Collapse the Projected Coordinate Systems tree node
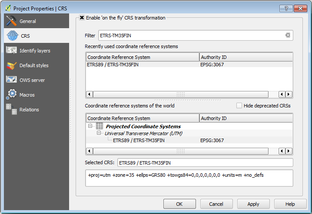The image size is (312, 214). click(90, 126)
